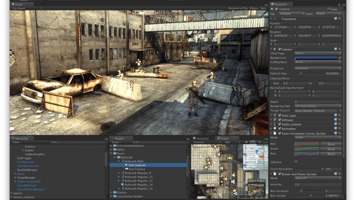Expand the Animation component foldout

[271, 129]
